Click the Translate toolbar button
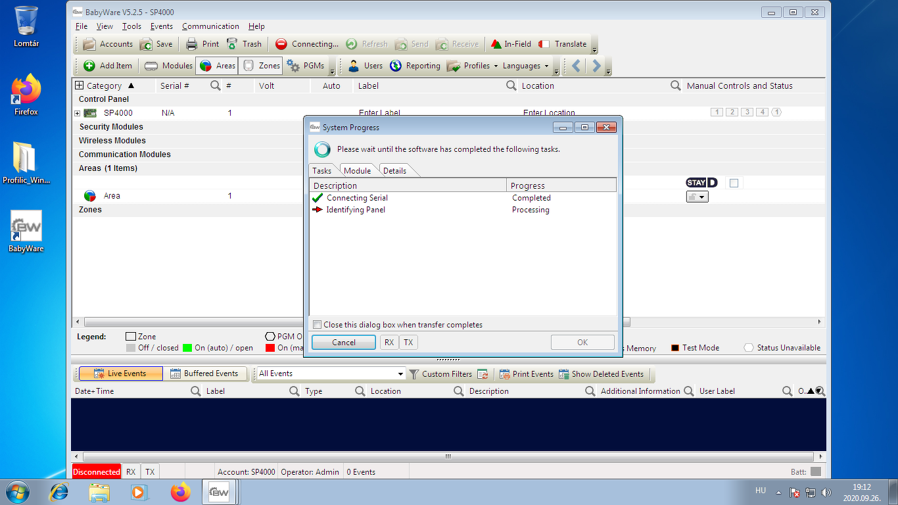This screenshot has height=505, width=898. [x=563, y=44]
